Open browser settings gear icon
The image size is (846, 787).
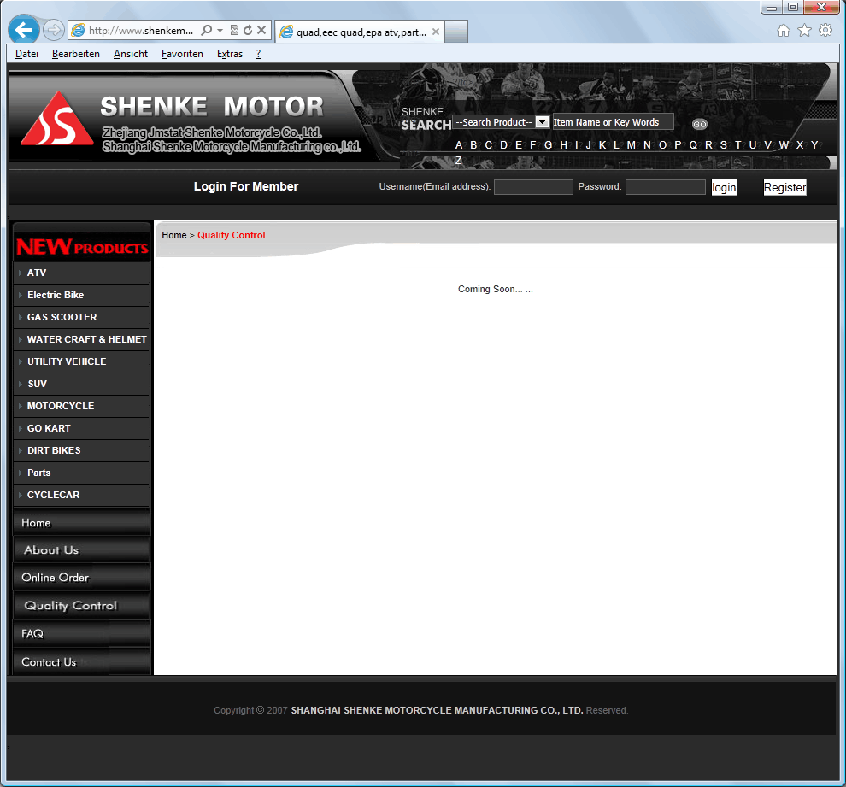[x=825, y=31]
